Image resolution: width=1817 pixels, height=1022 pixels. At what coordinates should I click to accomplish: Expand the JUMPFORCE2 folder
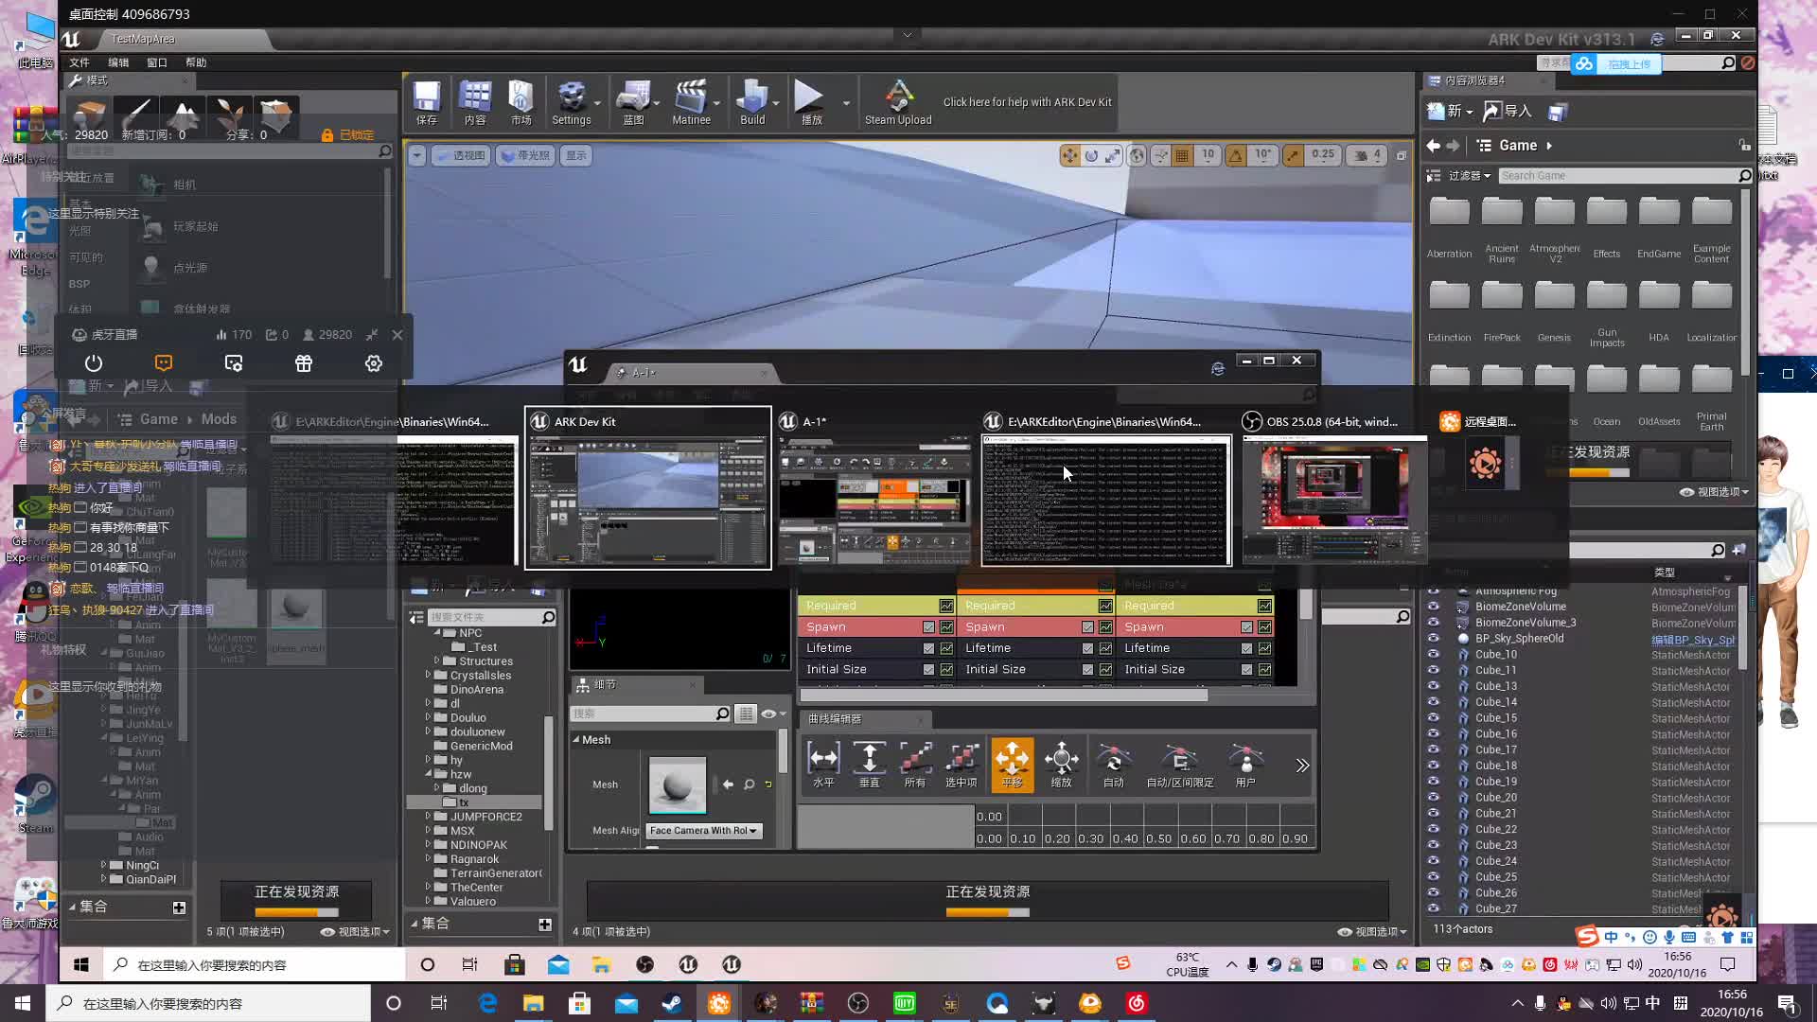click(428, 817)
